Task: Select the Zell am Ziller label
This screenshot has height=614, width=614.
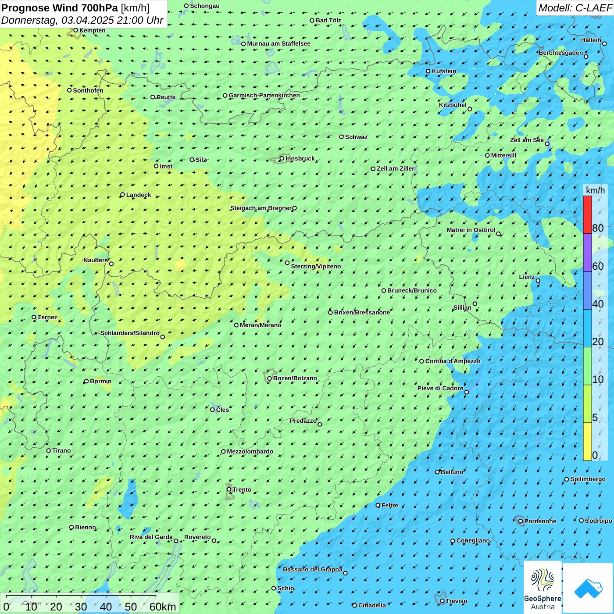Action: (395, 168)
